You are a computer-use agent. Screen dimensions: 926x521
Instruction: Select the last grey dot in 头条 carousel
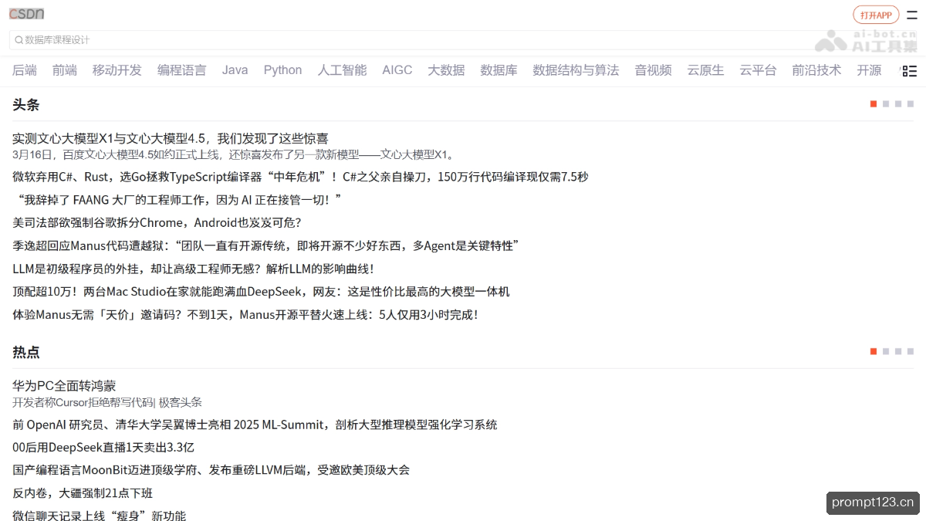[911, 104]
